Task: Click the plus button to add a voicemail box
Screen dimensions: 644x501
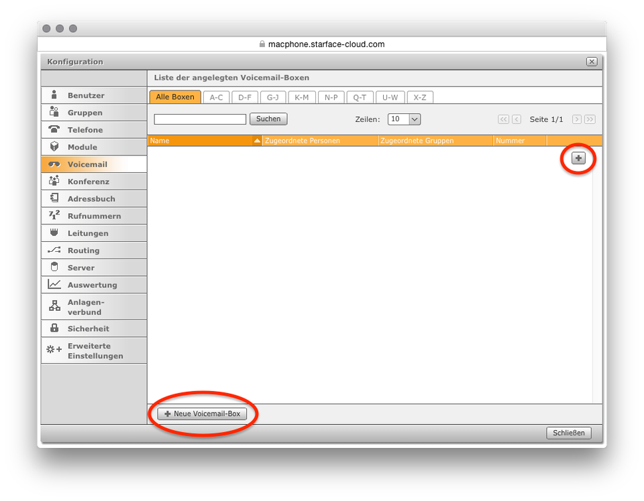Action: [x=578, y=159]
